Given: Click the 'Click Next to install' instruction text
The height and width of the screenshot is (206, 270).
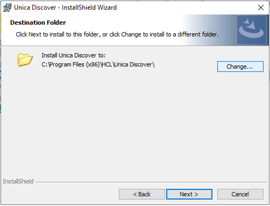Looking at the screenshot, I should pyautogui.click(x=117, y=34).
